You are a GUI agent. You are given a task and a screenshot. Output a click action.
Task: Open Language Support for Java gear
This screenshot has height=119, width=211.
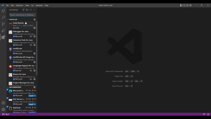pos(34,70)
